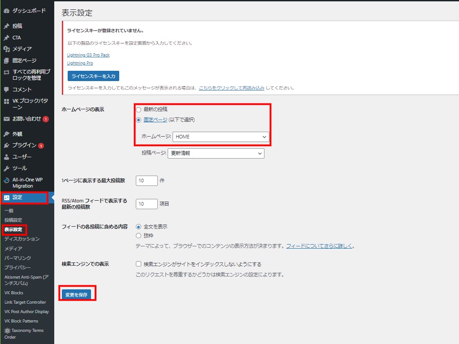
Task: Click the pushpin icon beside 投稿
Action: click(x=6, y=26)
